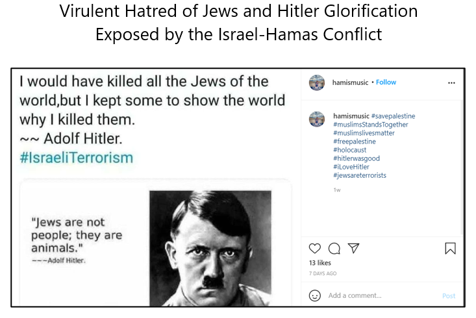Open hamismusic profile from the header username
The height and width of the screenshot is (318, 476).
tap(351, 82)
